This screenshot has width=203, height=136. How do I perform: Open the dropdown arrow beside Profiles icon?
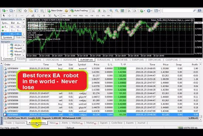pos(14,11)
